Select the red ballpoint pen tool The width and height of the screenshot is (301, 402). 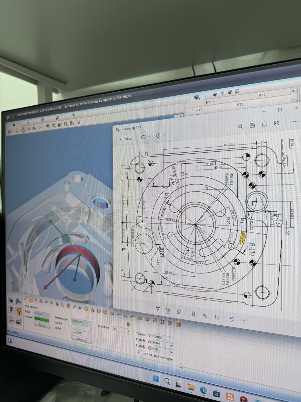click(158, 309)
